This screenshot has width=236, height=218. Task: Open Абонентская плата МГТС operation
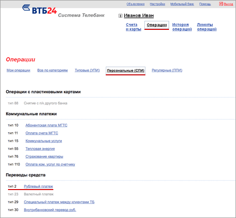[x=46, y=125]
